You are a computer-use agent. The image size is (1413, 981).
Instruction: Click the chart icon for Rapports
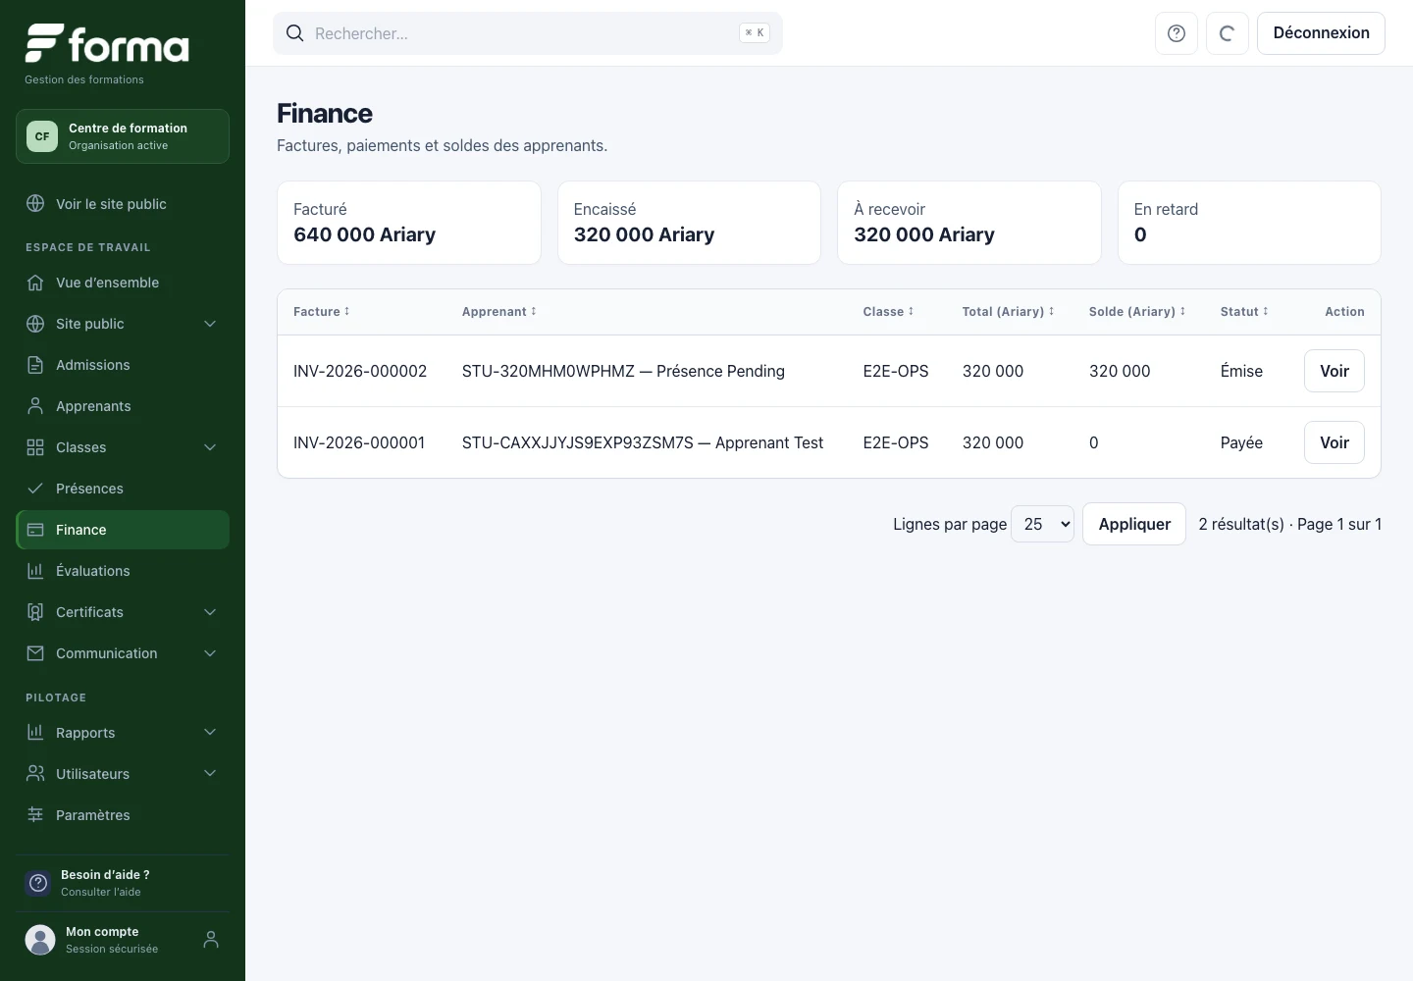pos(35,733)
